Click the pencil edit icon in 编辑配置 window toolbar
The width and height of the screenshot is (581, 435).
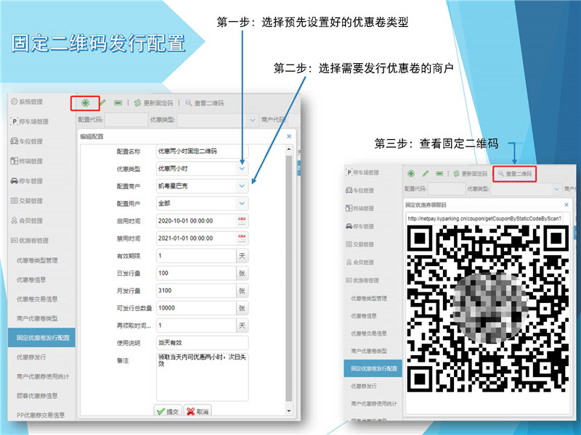point(102,103)
